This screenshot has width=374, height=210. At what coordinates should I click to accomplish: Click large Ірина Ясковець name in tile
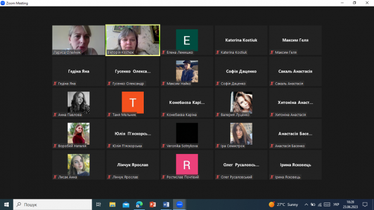tap(295, 164)
